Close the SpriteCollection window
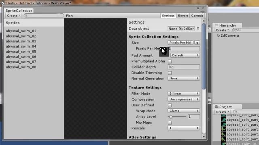 (x=203, y=8)
